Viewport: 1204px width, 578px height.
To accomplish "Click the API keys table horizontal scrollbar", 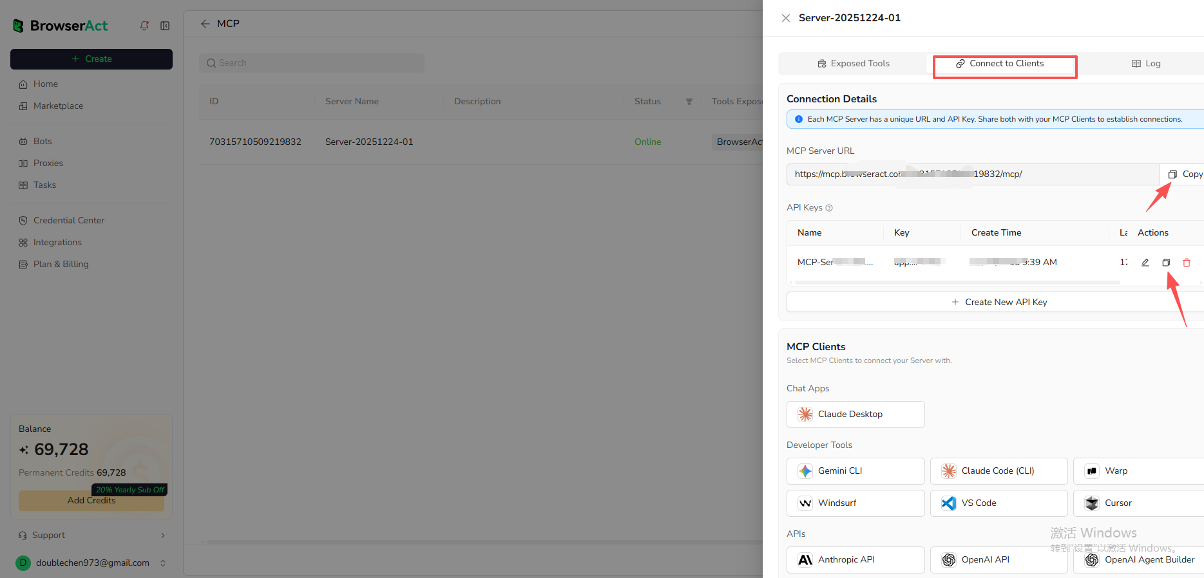I will pyautogui.click(x=957, y=283).
